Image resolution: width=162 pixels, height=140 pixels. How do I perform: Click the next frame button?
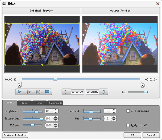pyautogui.click(x=38, y=92)
